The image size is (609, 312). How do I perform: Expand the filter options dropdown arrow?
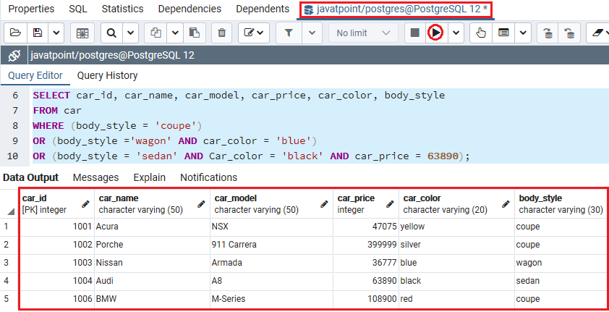coord(312,33)
